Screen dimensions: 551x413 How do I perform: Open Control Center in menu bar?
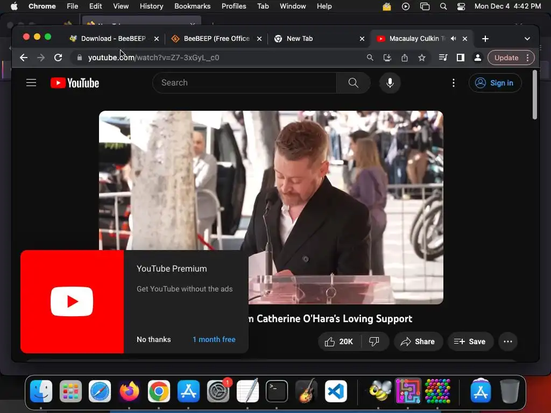(x=461, y=6)
